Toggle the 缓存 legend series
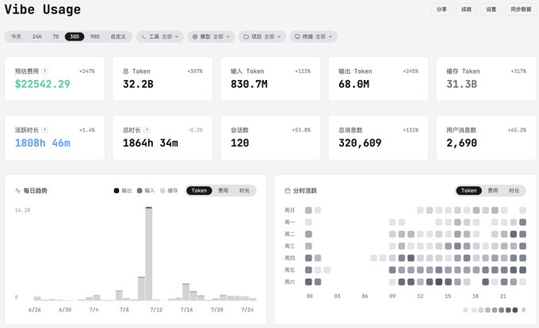539x328 pixels. pos(169,191)
